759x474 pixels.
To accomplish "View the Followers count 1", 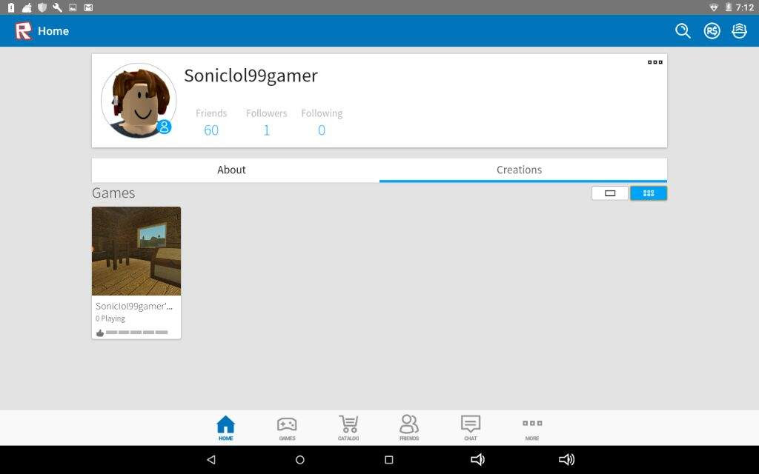I will (x=266, y=130).
